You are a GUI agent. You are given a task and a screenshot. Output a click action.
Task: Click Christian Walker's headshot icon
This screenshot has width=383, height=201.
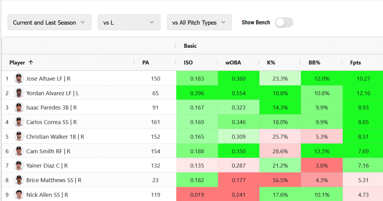point(19,136)
